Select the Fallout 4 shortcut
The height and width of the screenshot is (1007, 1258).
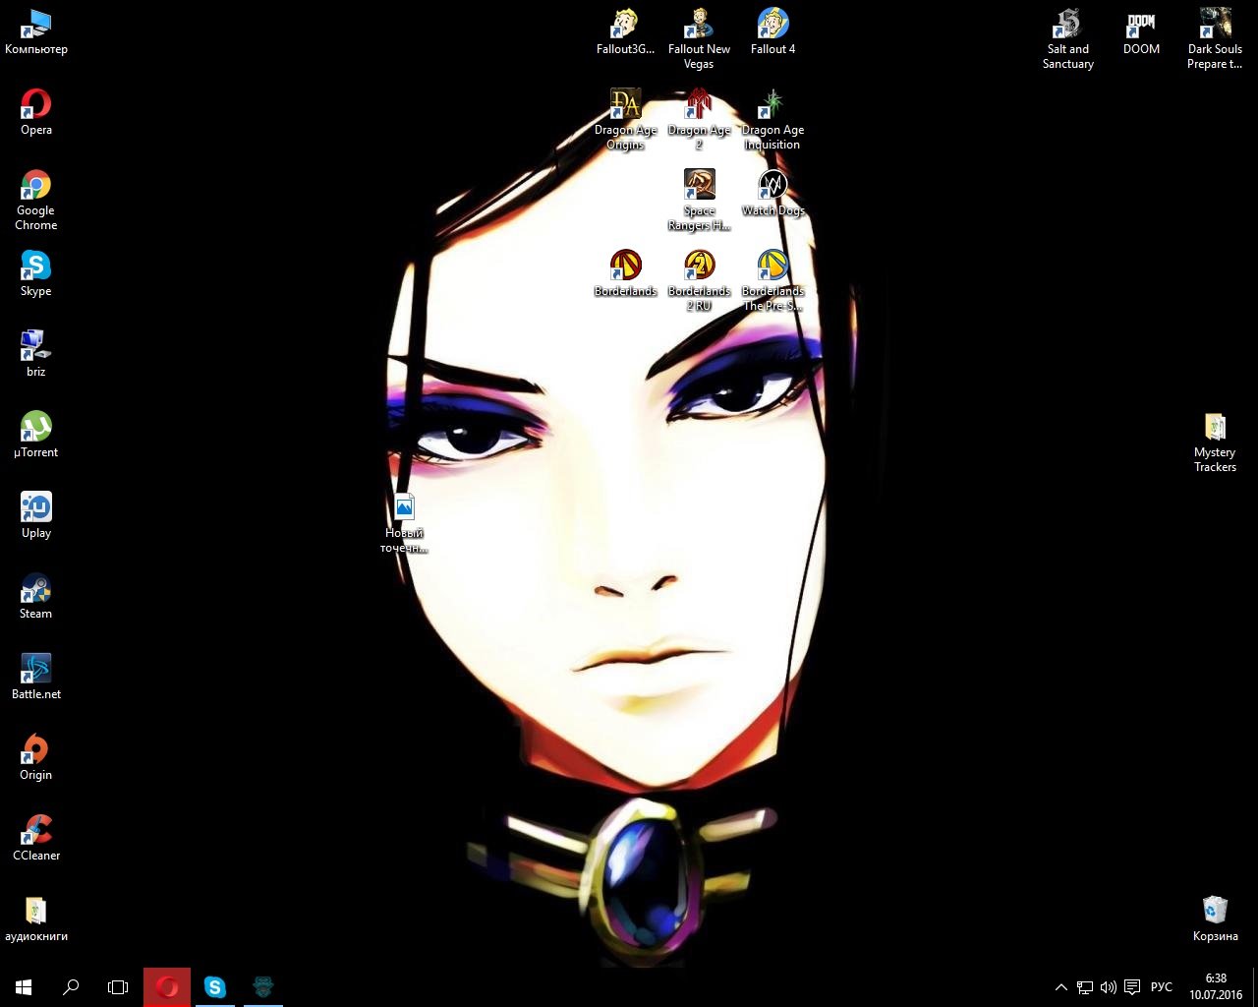(772, 31)
